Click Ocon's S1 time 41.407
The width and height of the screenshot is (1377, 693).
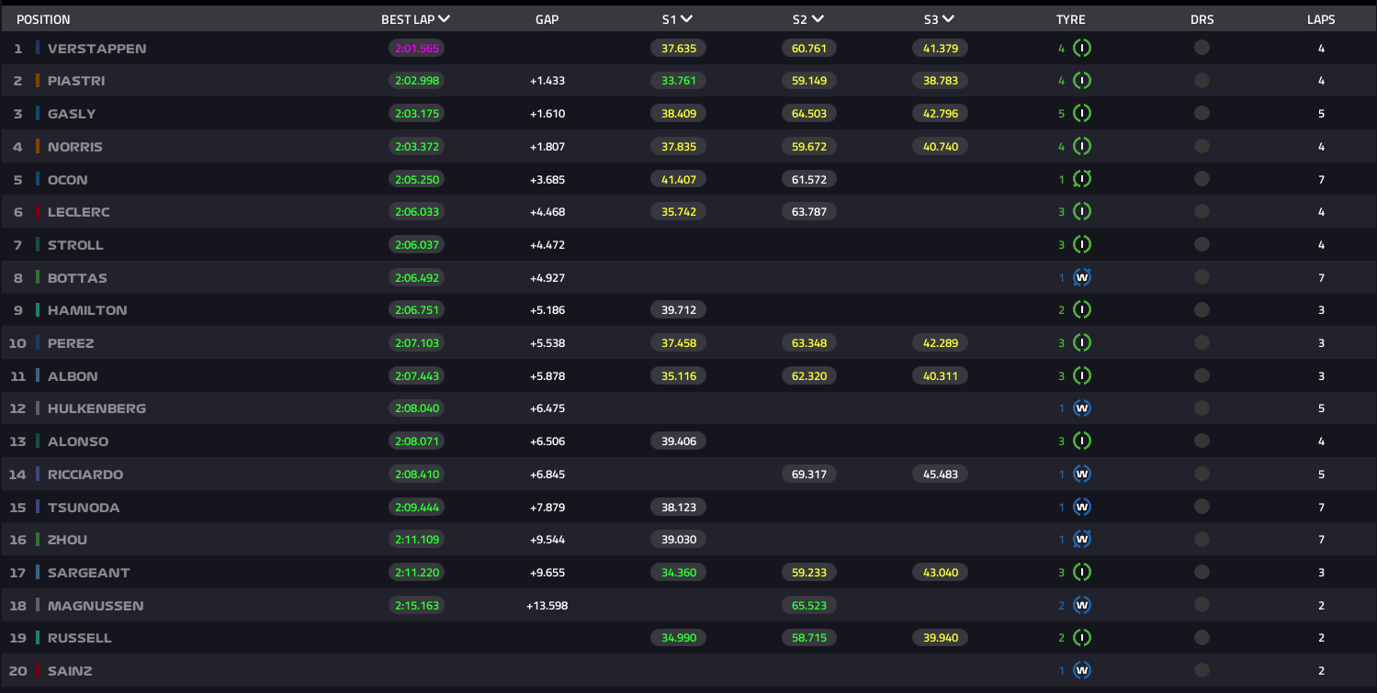point(678,180)
